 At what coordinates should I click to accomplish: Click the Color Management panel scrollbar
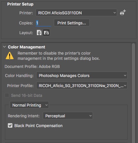[x=133, y=93]
